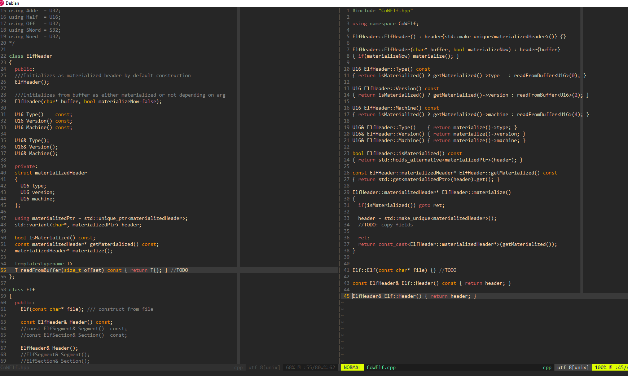Viewport: 628px width, 376px height.
Task: Click the 'std::variant<char*, materializedPtr> header;' line
Action: pyautogui.click(x=78, y=225)
